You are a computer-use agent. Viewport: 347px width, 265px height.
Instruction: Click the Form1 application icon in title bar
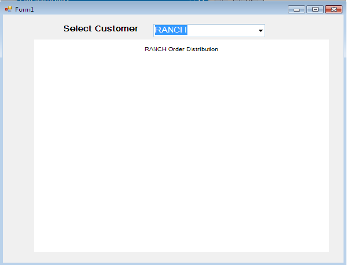click(8, 9)
